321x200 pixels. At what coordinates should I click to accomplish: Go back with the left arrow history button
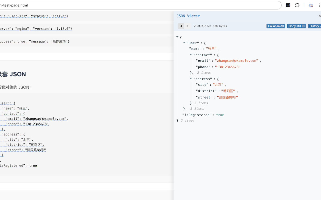click(x=181, y=26)
